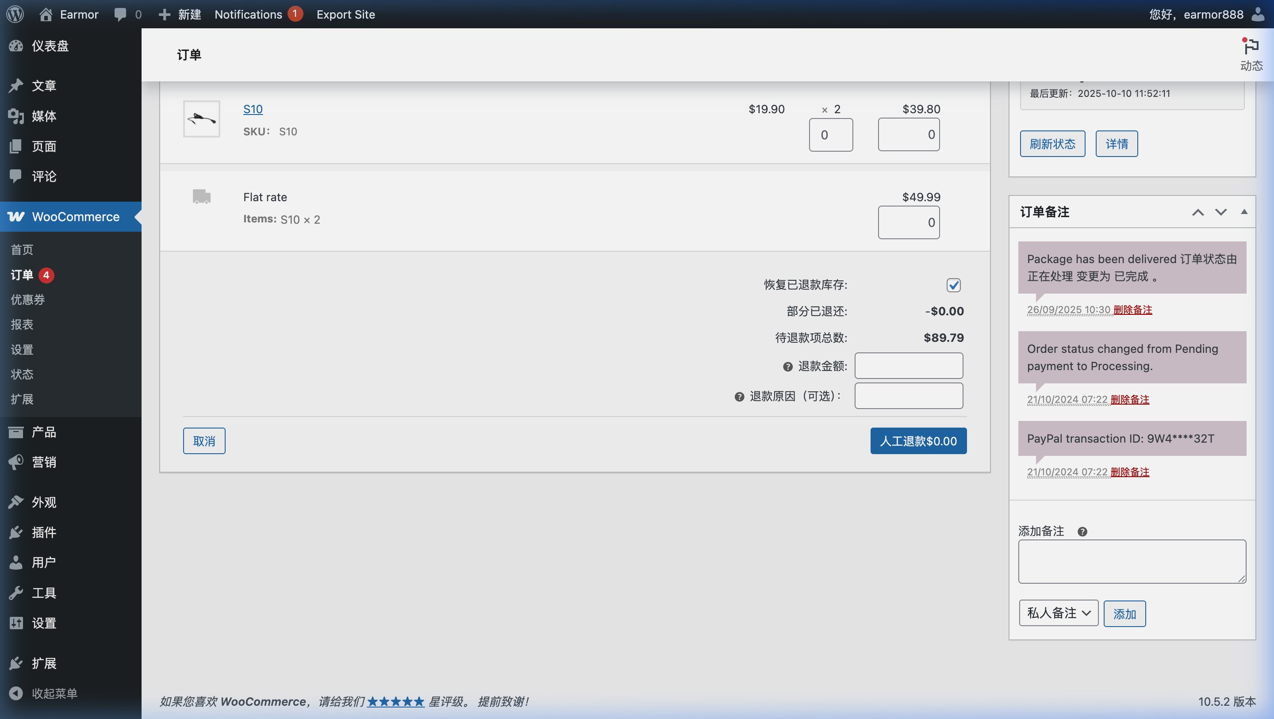Open WooCommerce 优惠券 submenu item
This screenshot has width=1274, height=719.
[28, 300]
